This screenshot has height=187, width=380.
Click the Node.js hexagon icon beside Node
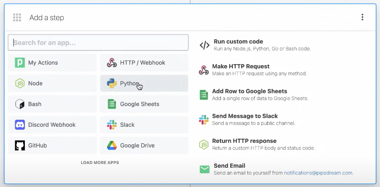[x=20, y=83]
